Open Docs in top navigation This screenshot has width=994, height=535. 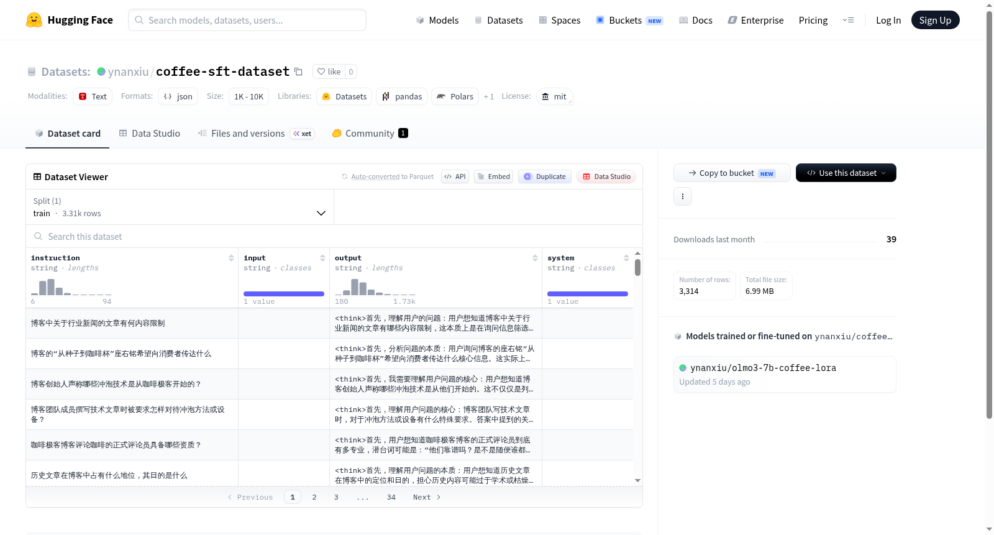695,20
